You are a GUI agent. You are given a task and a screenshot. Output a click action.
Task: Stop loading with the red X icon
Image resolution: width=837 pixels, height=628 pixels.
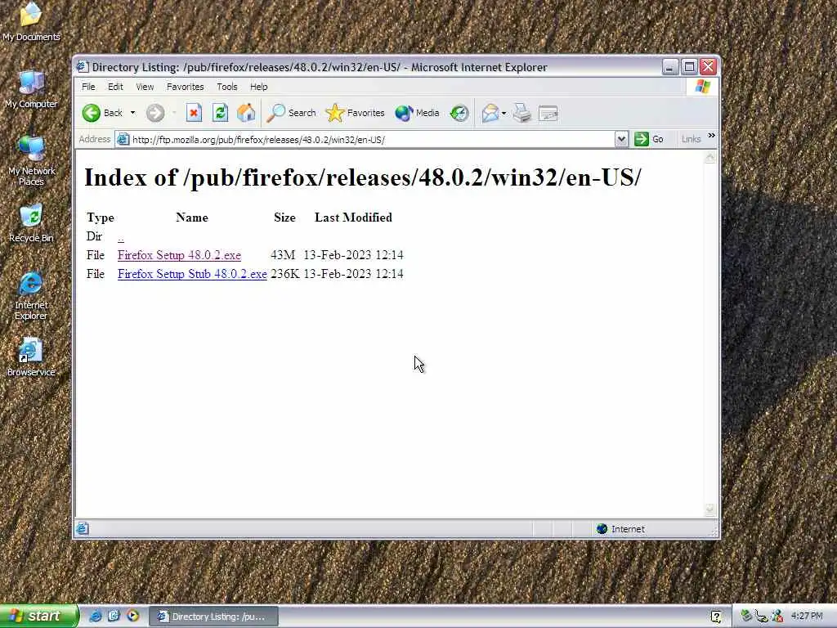(194, 113)
